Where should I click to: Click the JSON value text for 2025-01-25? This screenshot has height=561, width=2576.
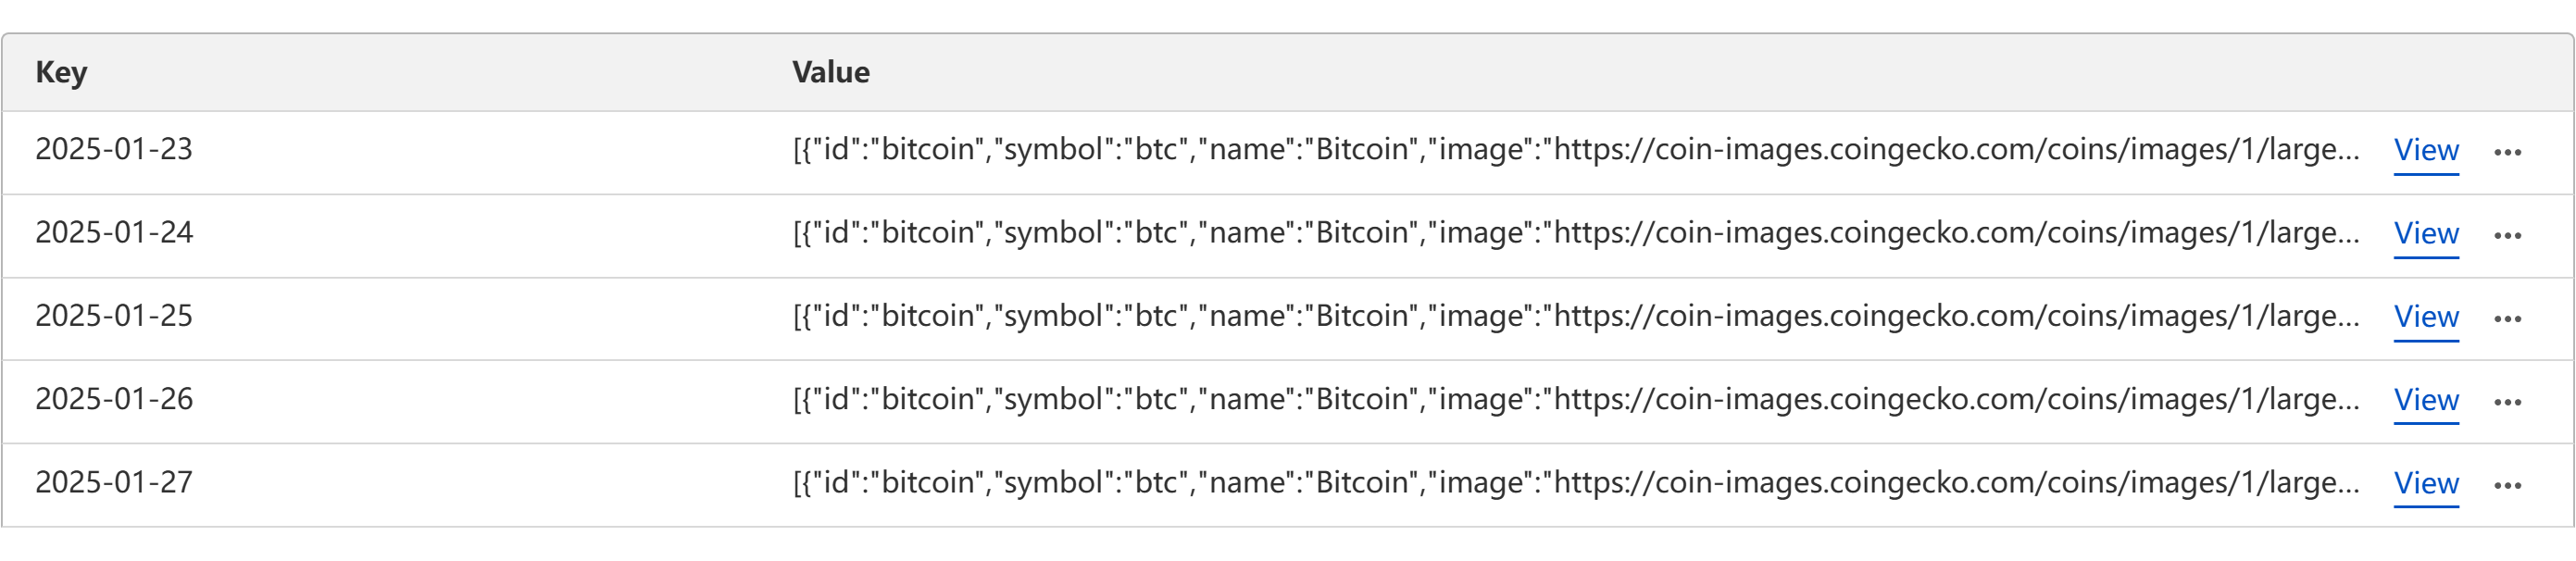(1576, 316)
